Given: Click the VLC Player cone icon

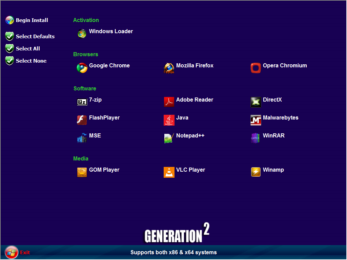Looking at the screenshot, I should tap(169, 172).
